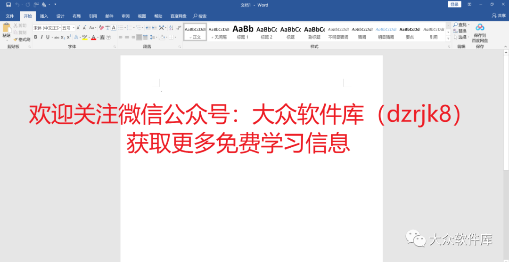509x262 pixels.
Task: Click the Enclosed Characters 字 icon
Action: (108, 37)
